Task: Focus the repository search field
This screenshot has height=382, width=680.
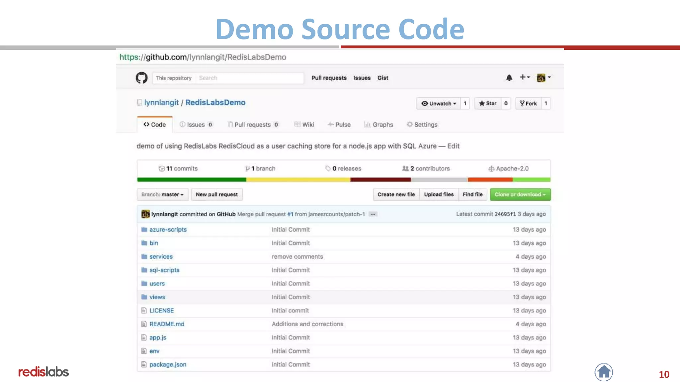Action: coord(249,78)
